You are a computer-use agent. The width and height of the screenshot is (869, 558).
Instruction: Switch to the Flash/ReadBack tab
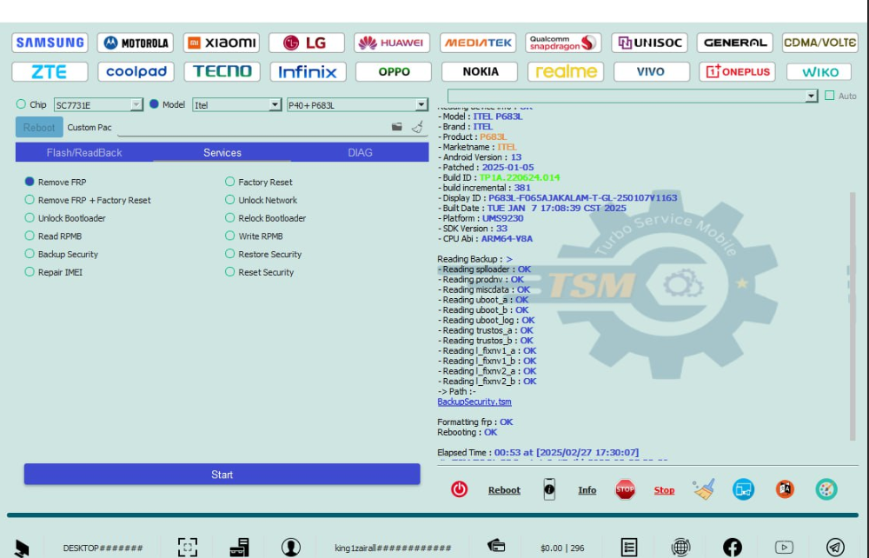coord(84,153)
